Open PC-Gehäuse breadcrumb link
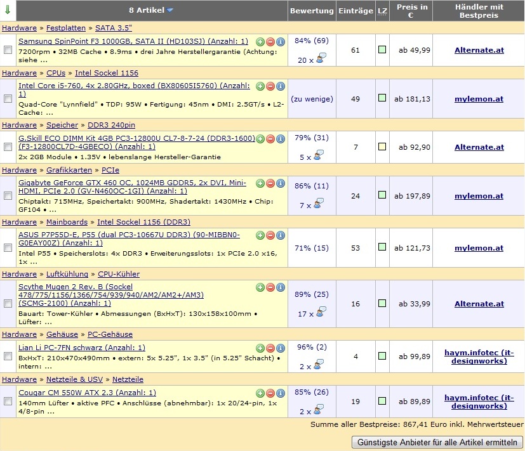This screenshot has height=451, width=525. [110, 334]
